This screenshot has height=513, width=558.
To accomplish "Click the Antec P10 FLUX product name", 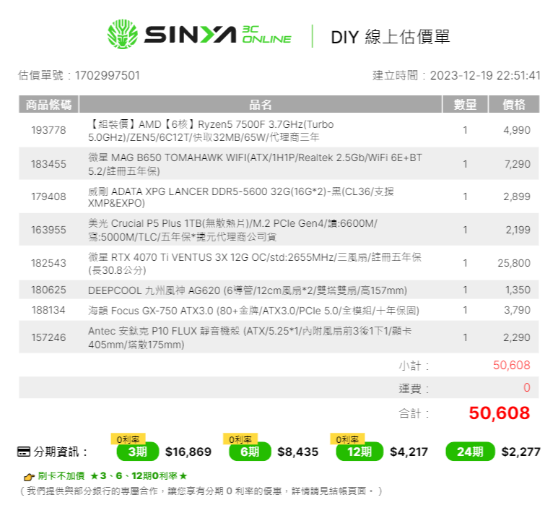I will coord(250,337).
